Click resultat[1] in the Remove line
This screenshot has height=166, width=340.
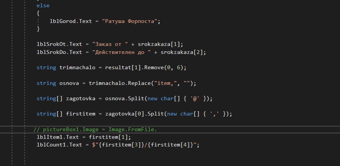click(x=123, y=67)
